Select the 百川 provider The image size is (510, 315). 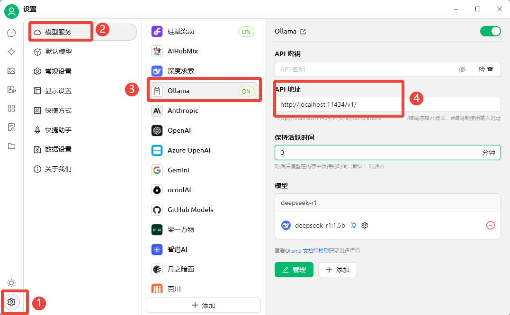(x=203, y=289)
